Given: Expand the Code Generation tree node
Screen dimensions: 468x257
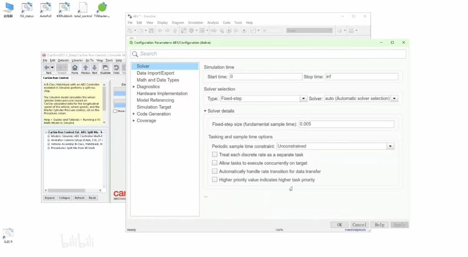Looking at the screenshot, I should point(133,114).
